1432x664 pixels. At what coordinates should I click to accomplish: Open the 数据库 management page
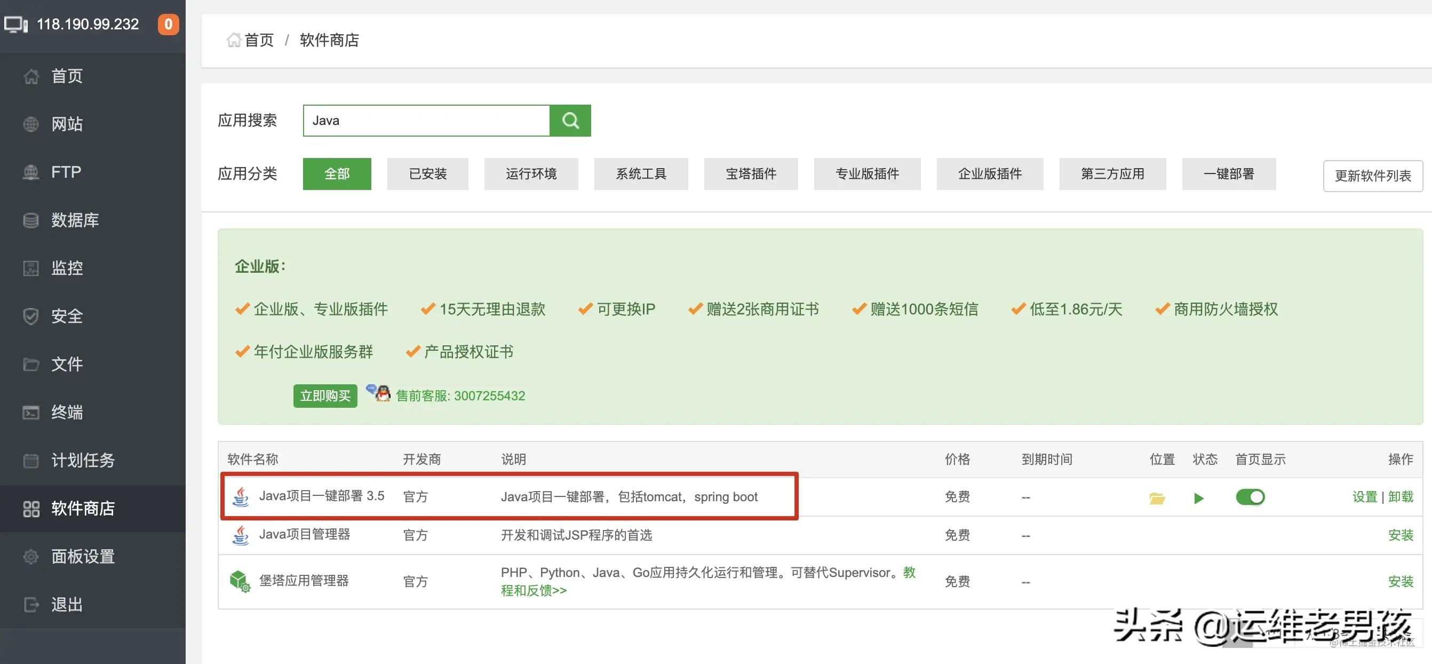tap(74, 220)
